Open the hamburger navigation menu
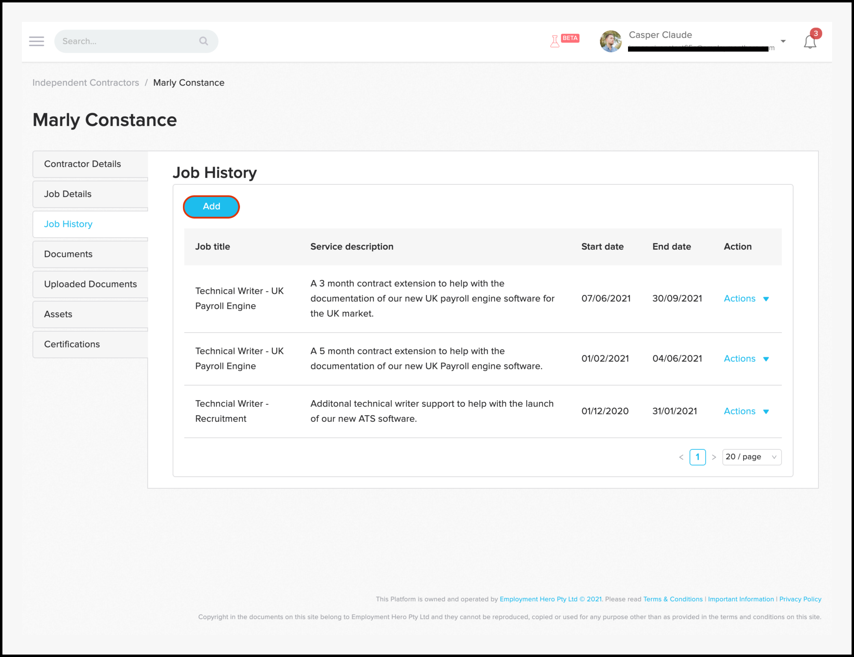854x657 pixels. coord(36,41)
